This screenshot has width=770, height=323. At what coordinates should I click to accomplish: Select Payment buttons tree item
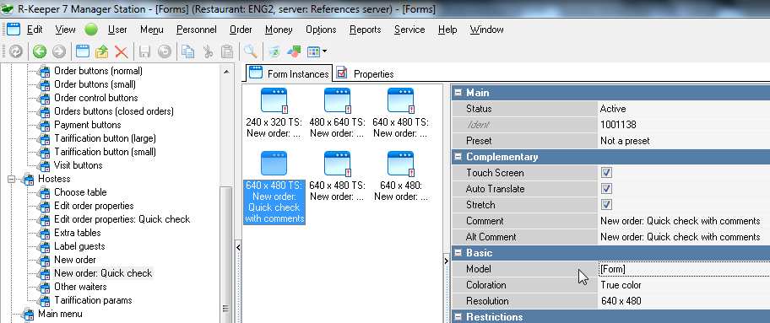tap(88, 125)
